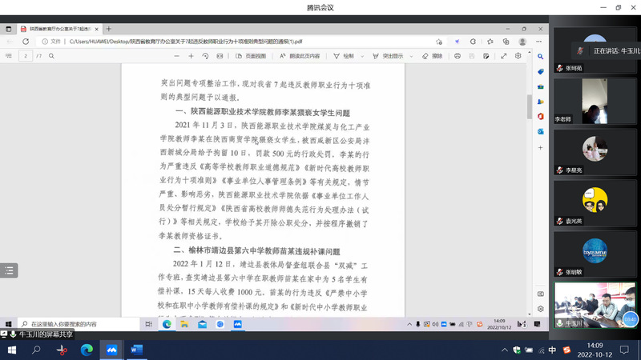The width and height of the screenshot is (641, 360).
Task: Open shared-screen Mail taskbar icon
Action: point(203,324)
